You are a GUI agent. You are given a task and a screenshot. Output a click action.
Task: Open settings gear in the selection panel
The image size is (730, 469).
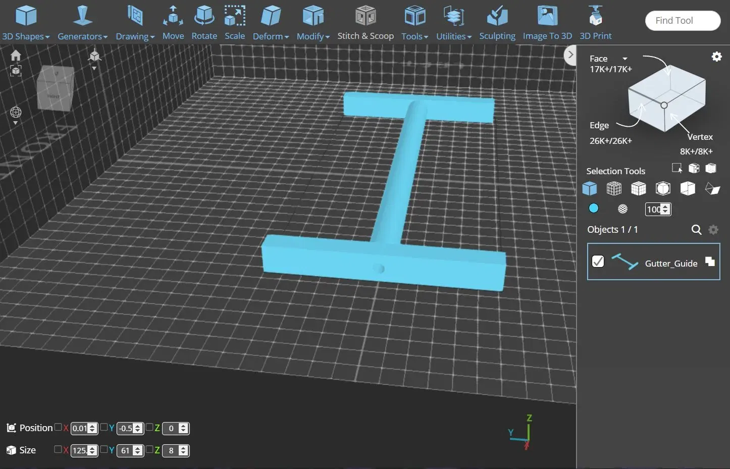[716, 57]
